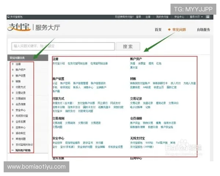
Task: Open 转账到支付宝账户 link
Action: (x=140, y=83)
